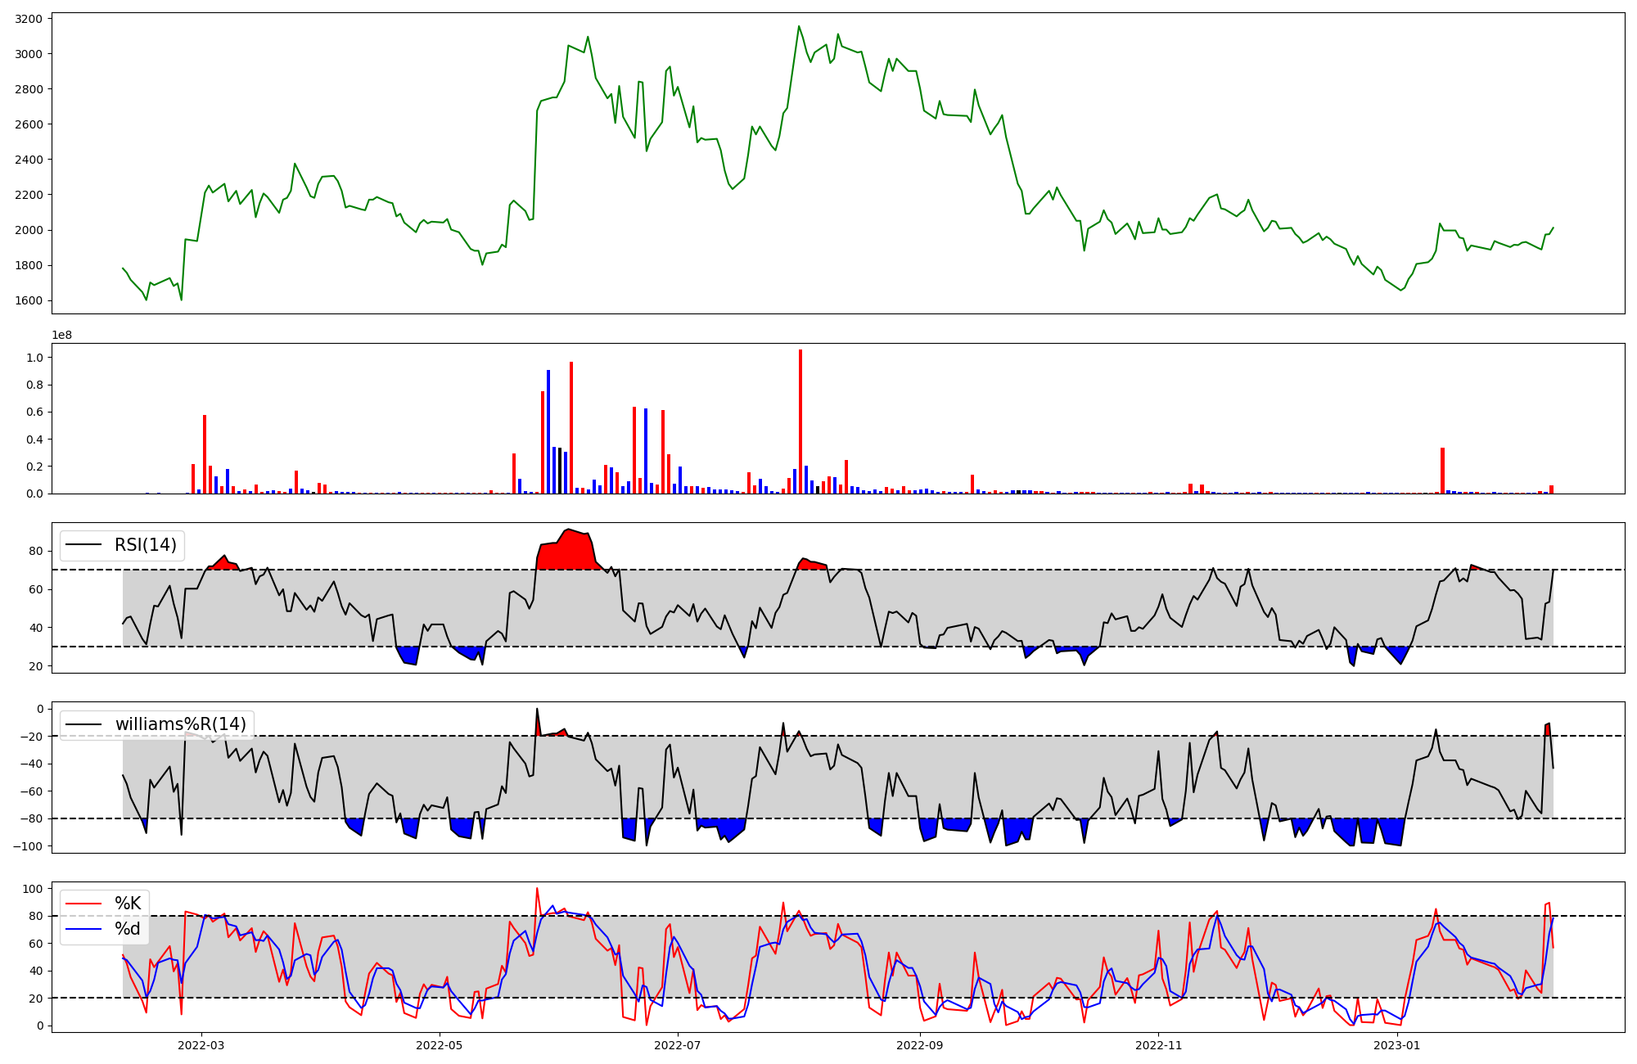Image resolution: width=1637 pixels, height=1064 pixels.
Task: Click the %K legend text
Action: [128, 904]
